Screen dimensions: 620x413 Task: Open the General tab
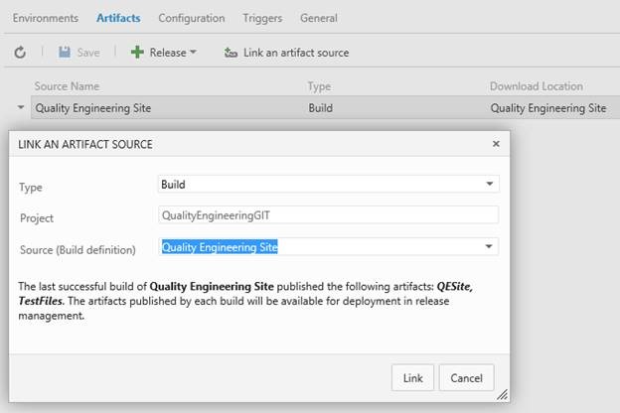point(319,18)
